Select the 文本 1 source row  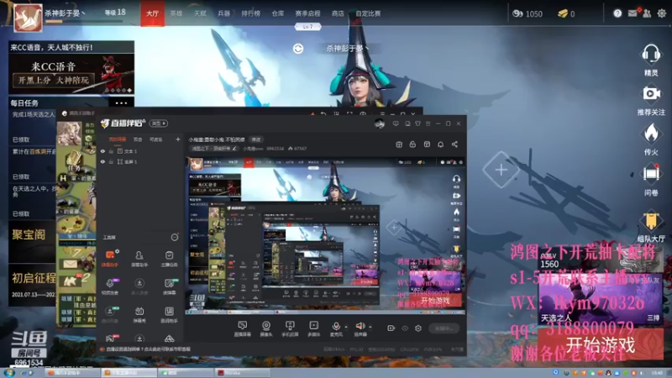tap(140, 151)
